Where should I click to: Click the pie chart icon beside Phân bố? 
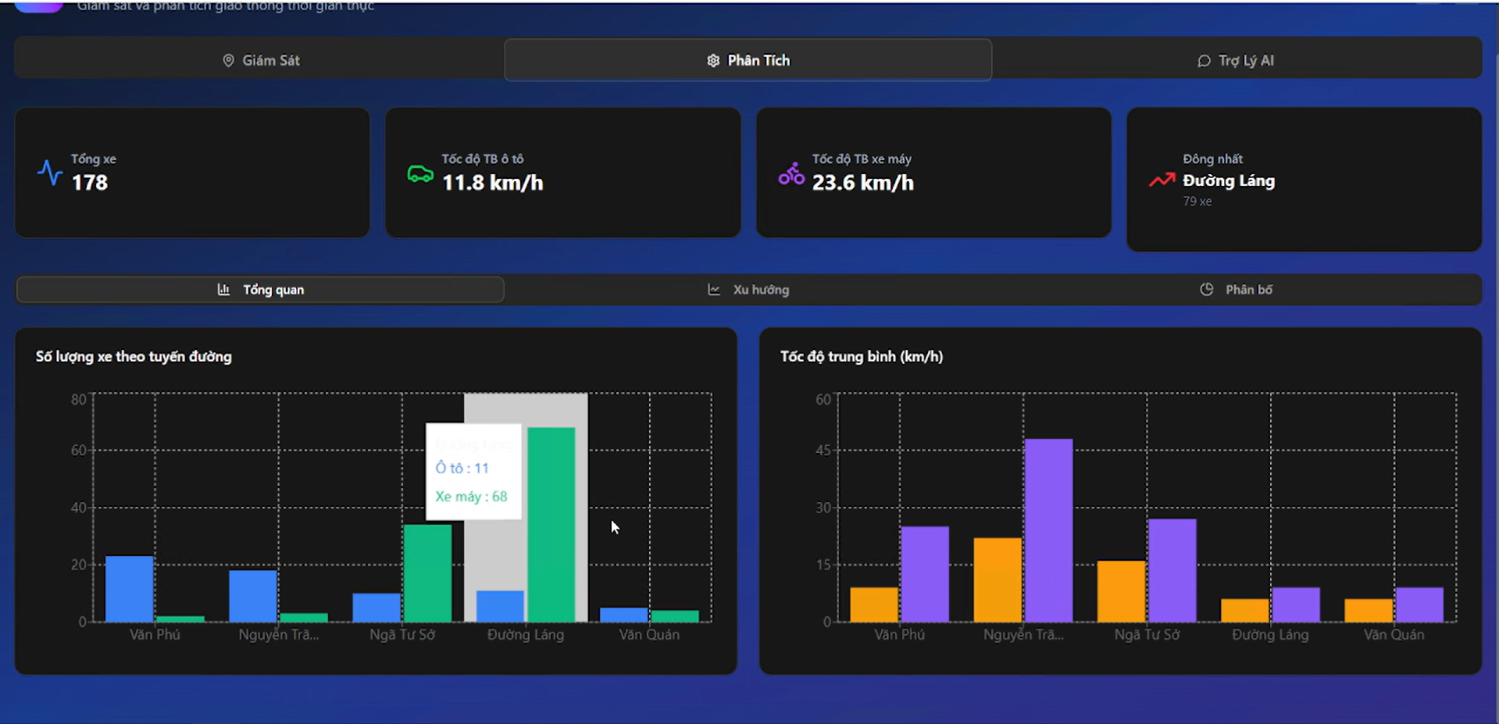1207,290
